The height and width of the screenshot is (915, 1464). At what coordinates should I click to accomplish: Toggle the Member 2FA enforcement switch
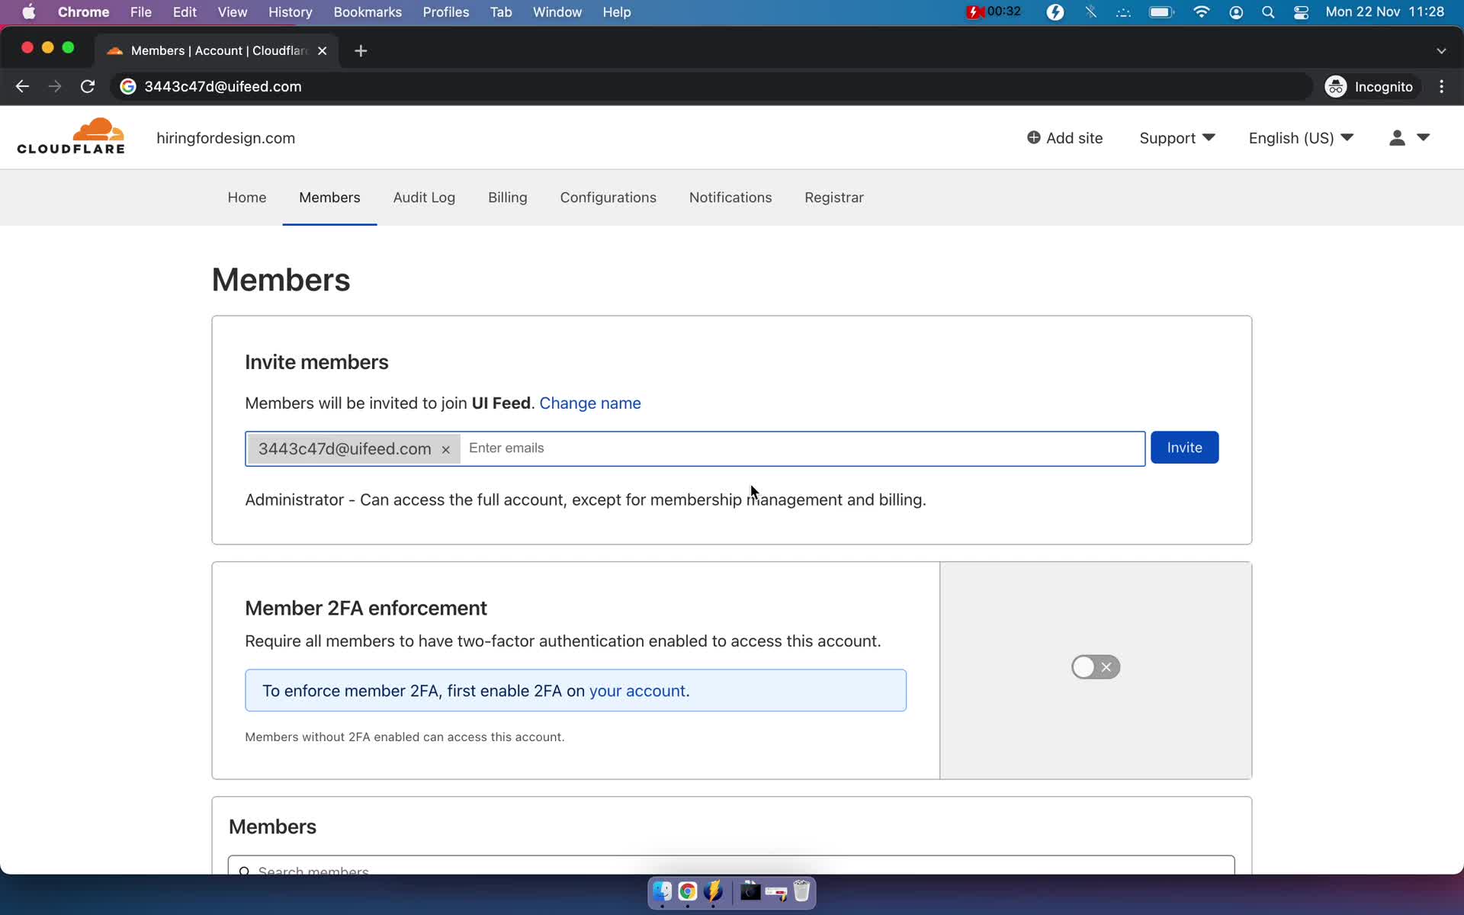1094,666
